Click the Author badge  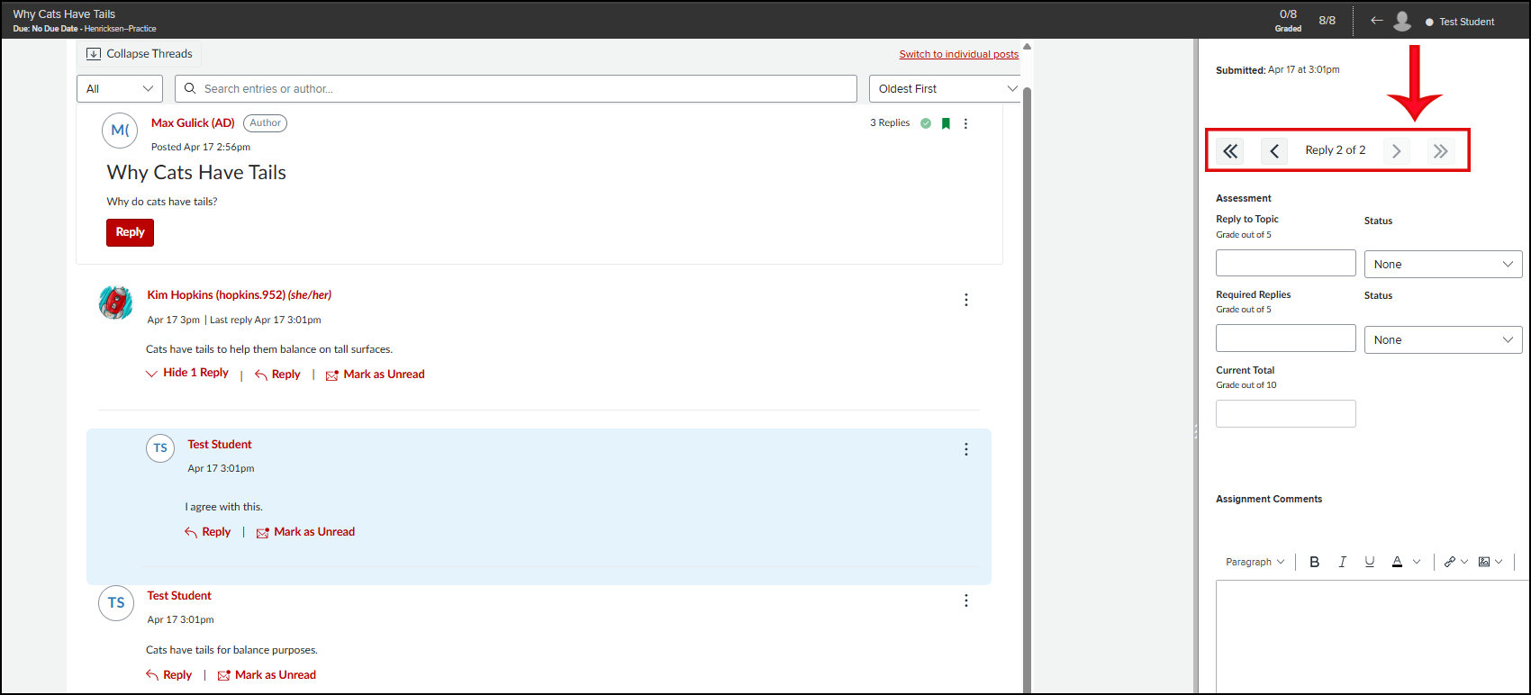point(265,123)
